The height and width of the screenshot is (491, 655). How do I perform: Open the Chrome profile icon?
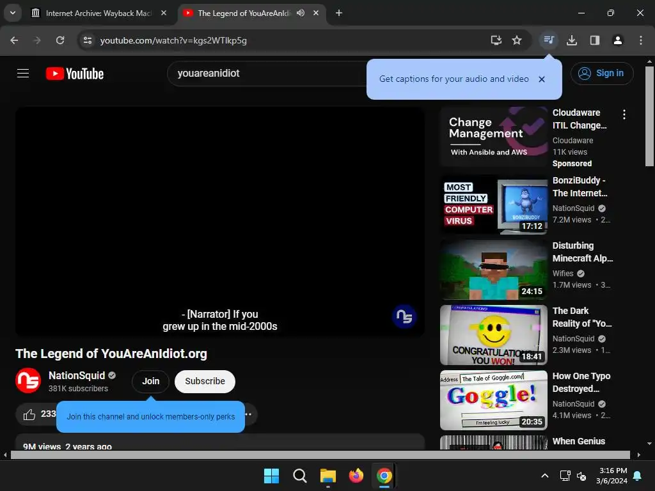[617, 40]
